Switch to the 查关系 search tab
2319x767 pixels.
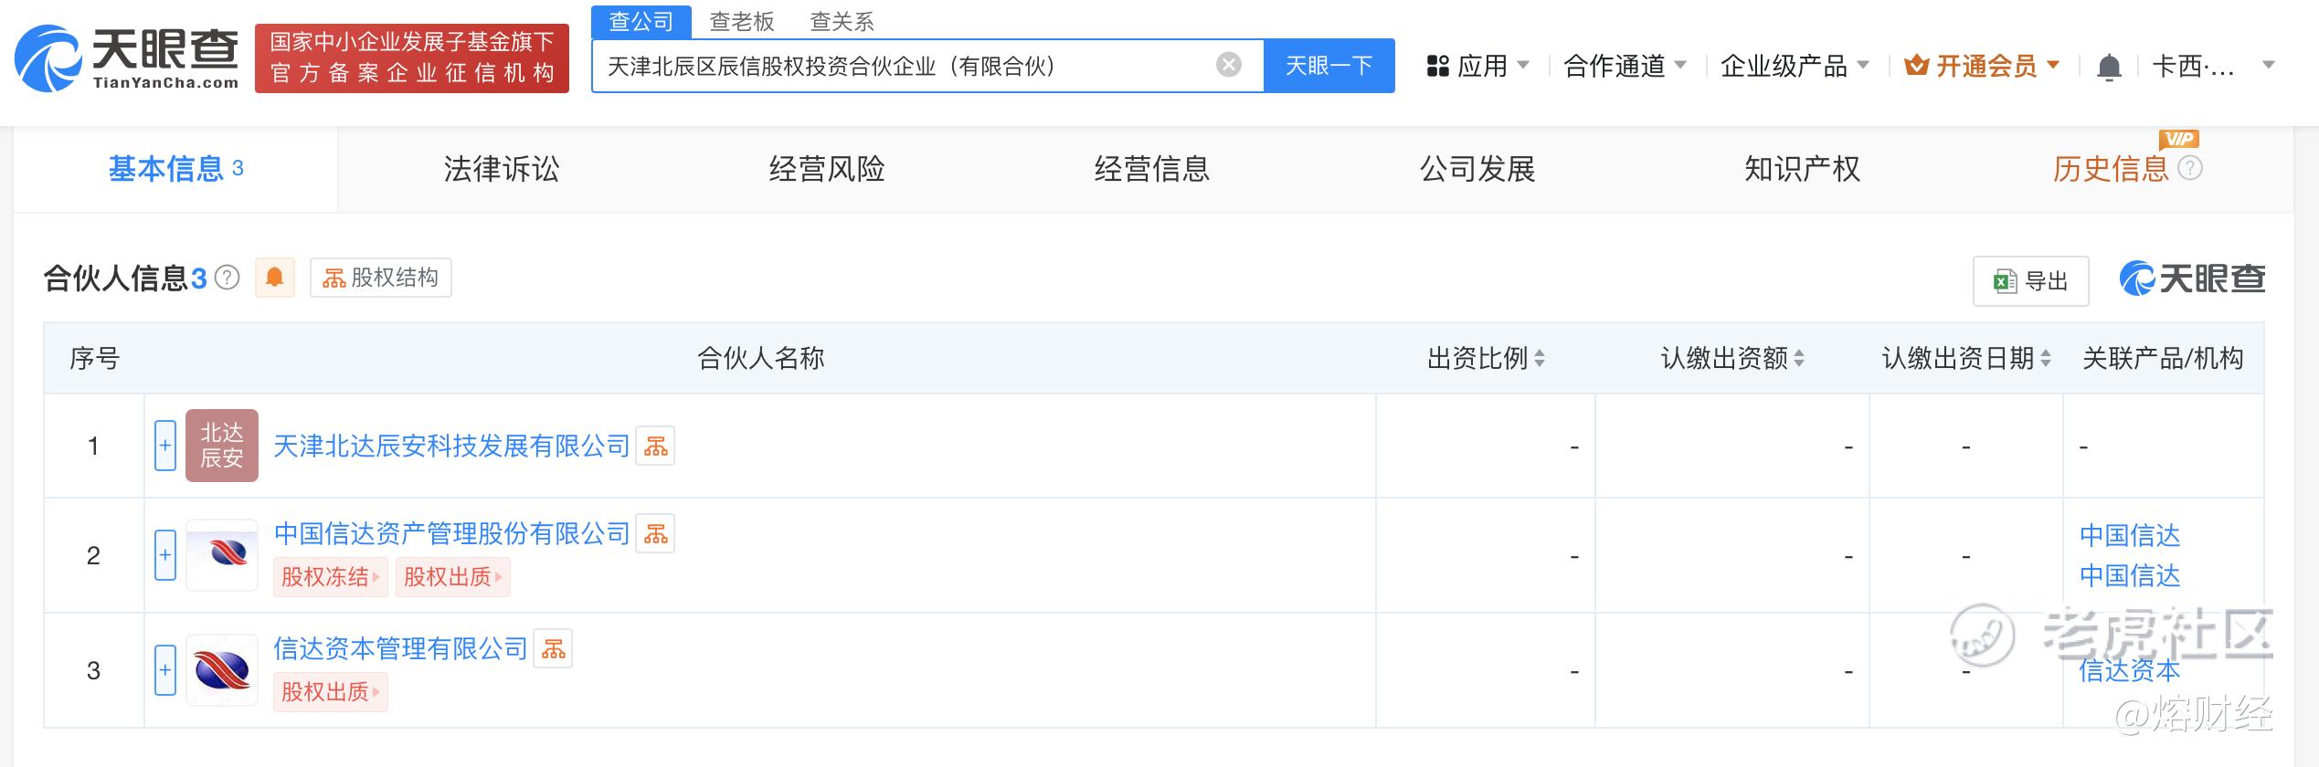pyautogui.click(x=842, y=22)
